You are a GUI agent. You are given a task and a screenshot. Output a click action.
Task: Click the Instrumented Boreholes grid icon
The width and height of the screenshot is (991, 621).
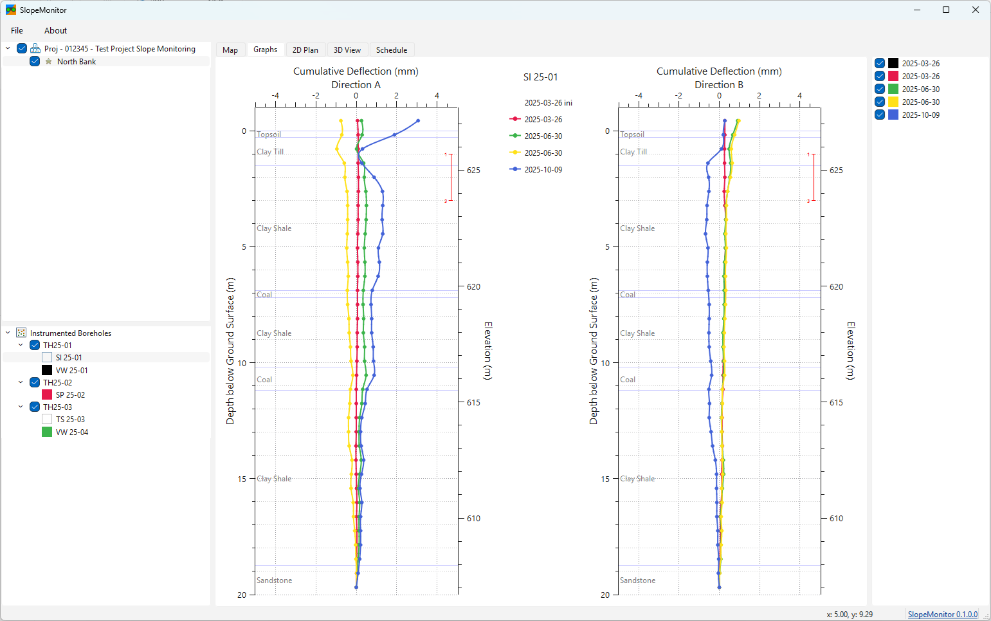(x=21, y=333)
